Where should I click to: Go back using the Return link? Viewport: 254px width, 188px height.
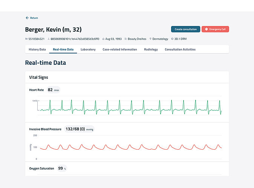click(x=32, y=18)
